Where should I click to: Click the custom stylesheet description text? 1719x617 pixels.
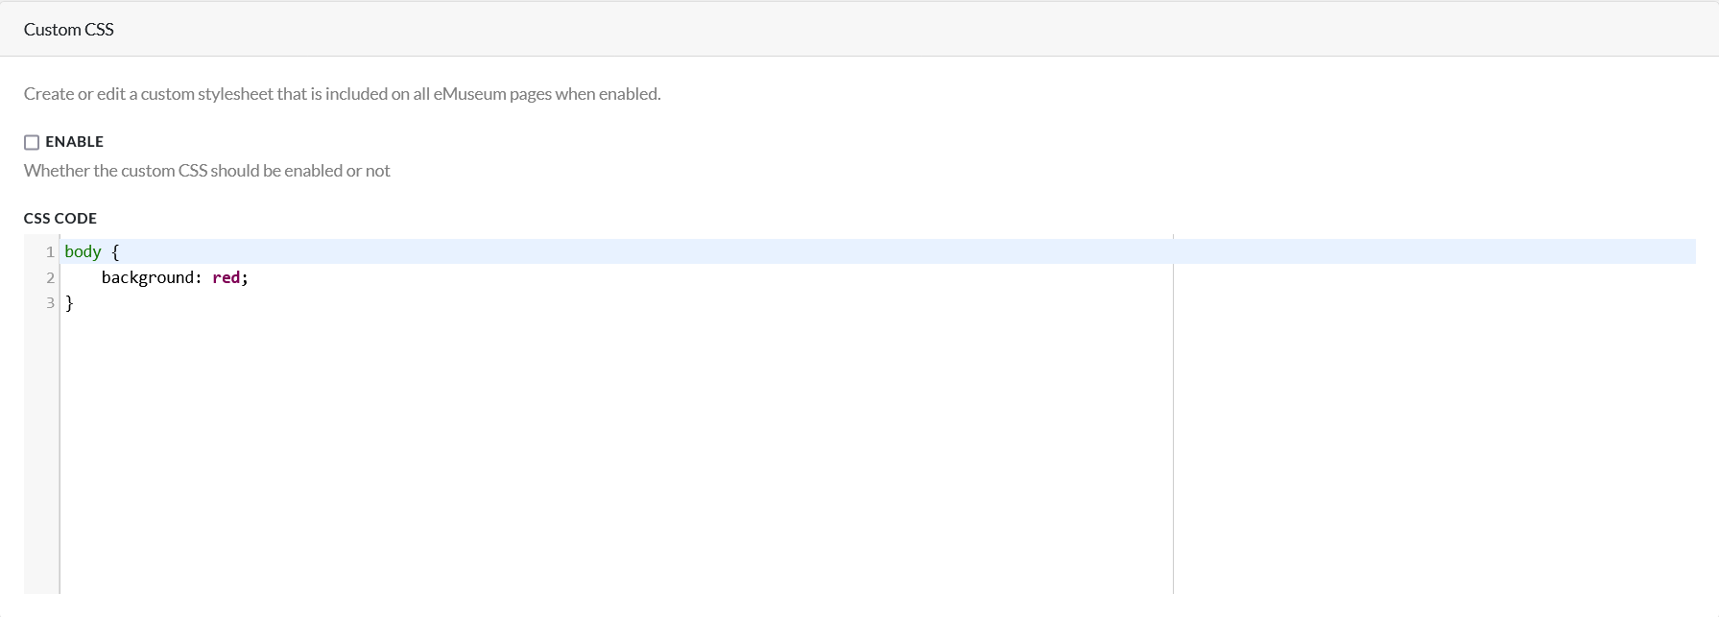pos(342,94)
